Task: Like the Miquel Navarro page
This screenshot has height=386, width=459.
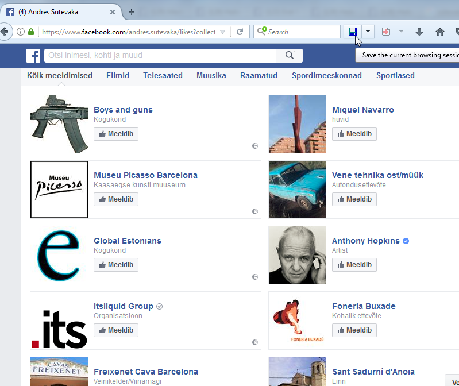Action: [x=354, y=134]
